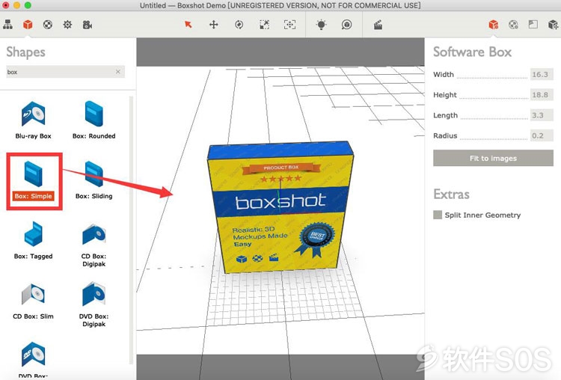Open the environment sphere tool
Viewport: 561px width, 380px height.
[346, 25]
